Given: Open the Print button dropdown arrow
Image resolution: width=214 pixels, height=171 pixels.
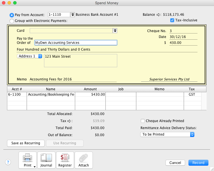Looking at the screenshot, I should 35,166.
